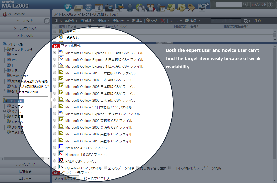Viewport: 277px width, 183px height.
Task: Select Microsoft Outlook 2010 日本語版 CSV radio button
Action: [55, 73]
